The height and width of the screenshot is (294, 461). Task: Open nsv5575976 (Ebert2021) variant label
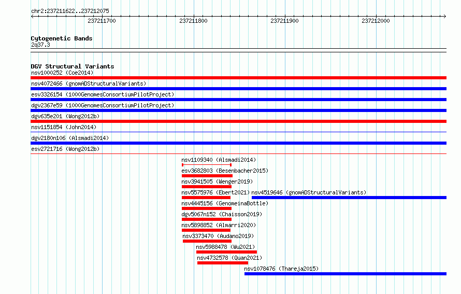point(215,192)
